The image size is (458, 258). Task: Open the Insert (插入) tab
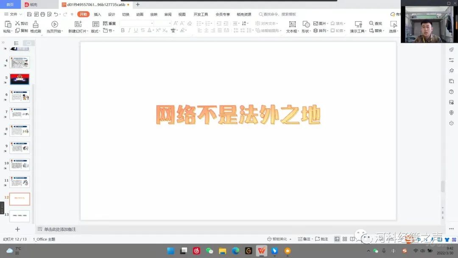(x=97, y=14)
